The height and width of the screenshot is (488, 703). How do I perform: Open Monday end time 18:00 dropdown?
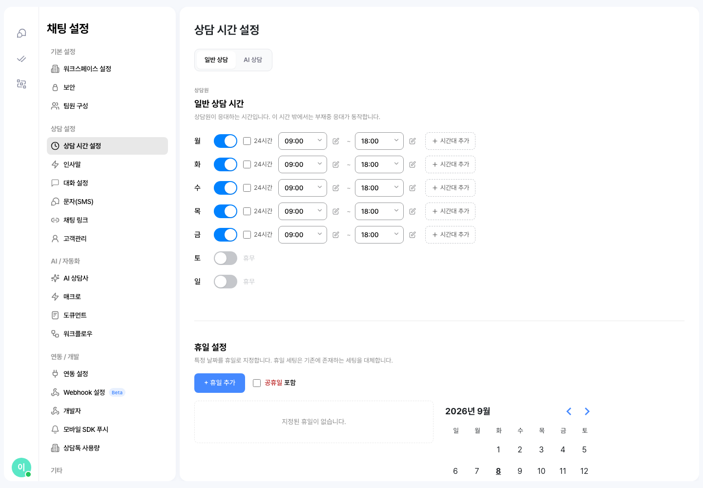(379, 141)
